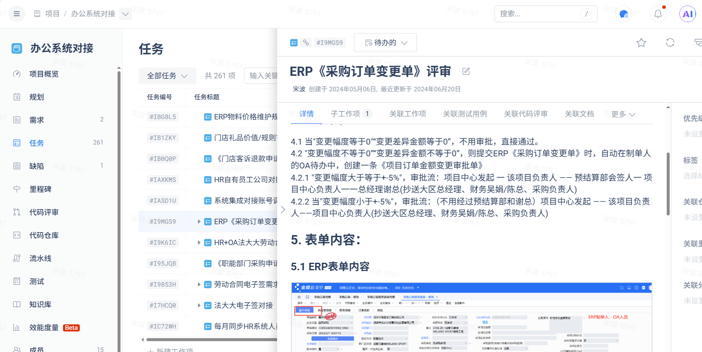The width and height of the screenshot is (702, 352).
Task: Expand the 法大大电子签对接 task row
Action: click(199, 305)
